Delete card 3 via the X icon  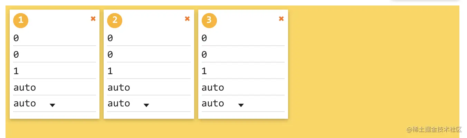[281, 19]
